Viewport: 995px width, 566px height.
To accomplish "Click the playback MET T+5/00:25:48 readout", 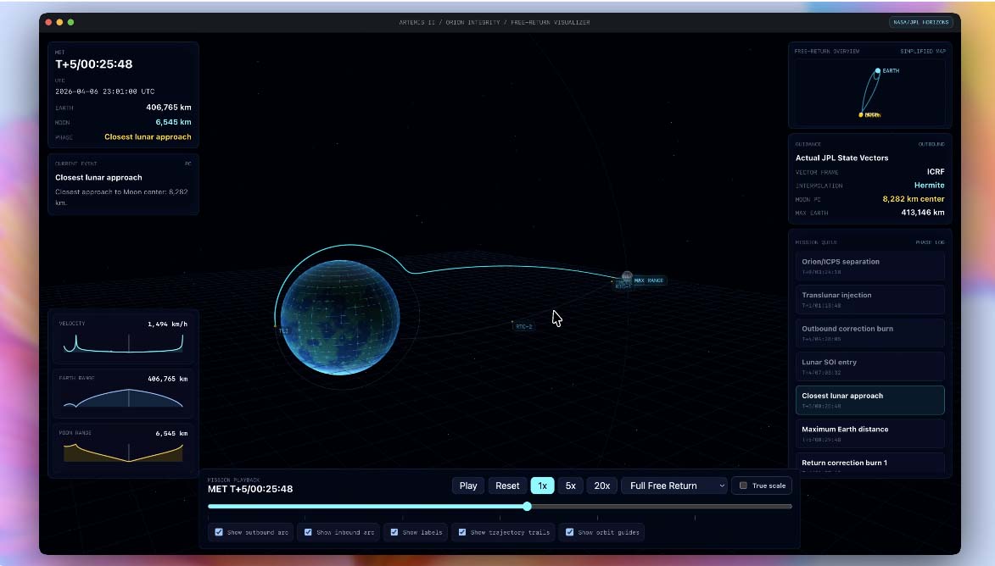I will [x=250, y=489].
